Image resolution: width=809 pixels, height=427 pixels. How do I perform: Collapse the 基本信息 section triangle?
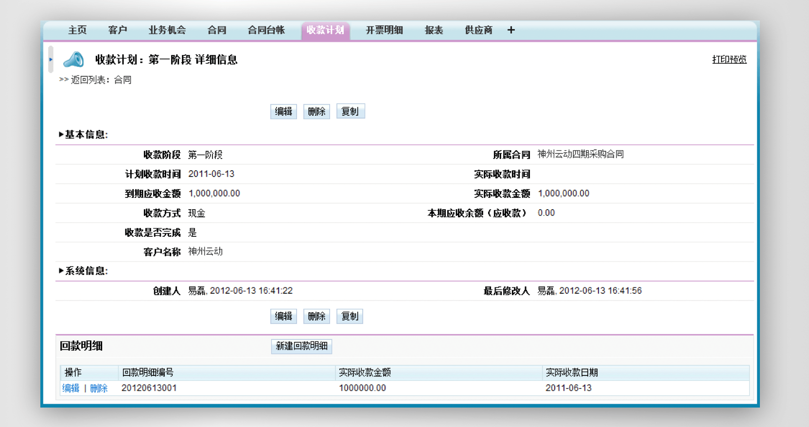pyautogui.click(x=61, y=135)
